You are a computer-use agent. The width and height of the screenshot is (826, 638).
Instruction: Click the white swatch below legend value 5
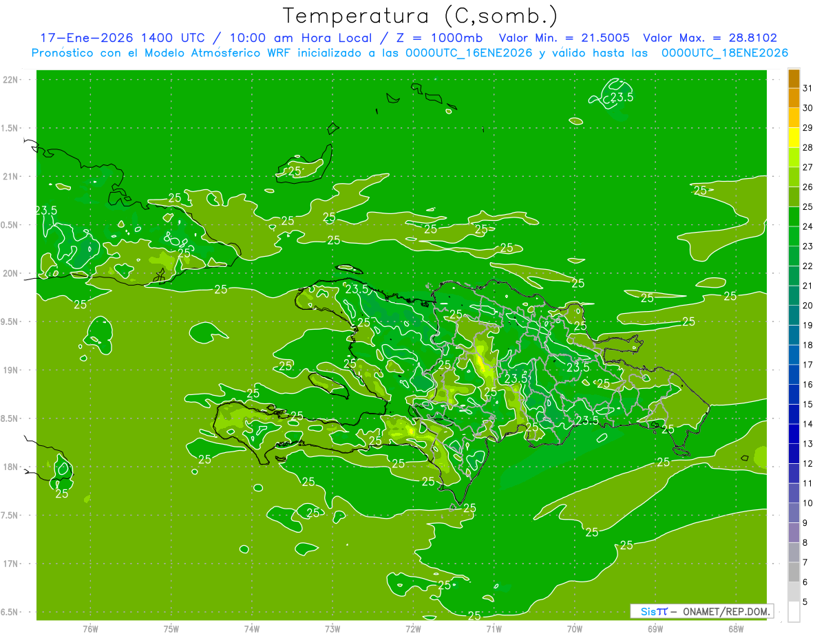click(794, 612)
